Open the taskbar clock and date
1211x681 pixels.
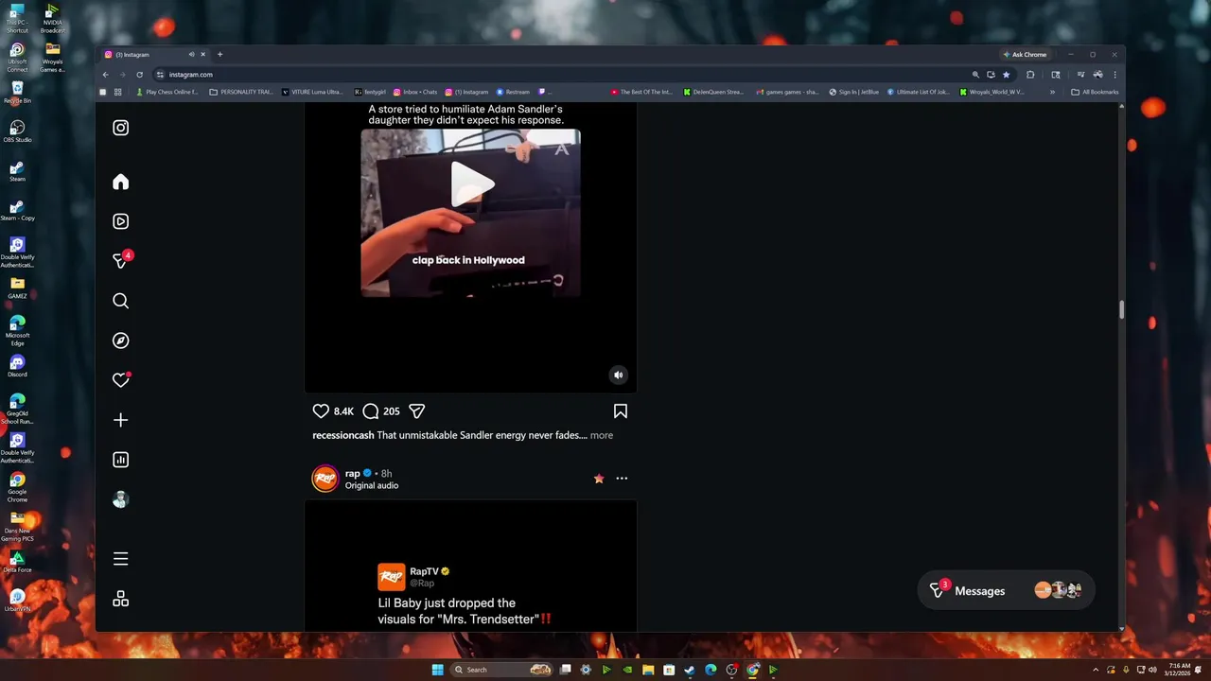point(1179,670)
